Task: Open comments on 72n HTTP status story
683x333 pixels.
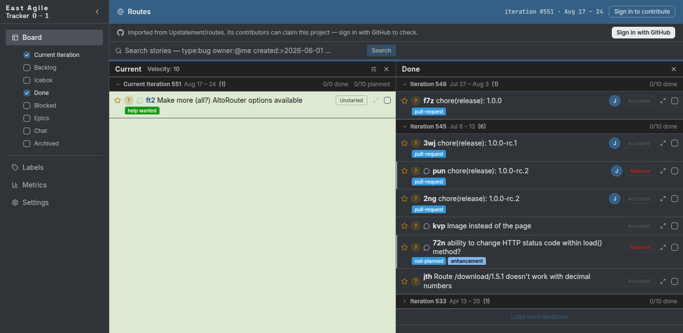Action: 426,248
